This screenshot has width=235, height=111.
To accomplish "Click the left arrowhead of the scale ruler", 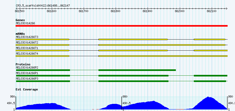I will [16, 8].
